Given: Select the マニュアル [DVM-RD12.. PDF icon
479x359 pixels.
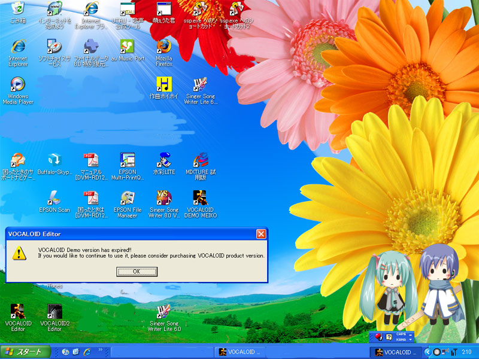Looking at the screenshot, I should click(91, 166).
